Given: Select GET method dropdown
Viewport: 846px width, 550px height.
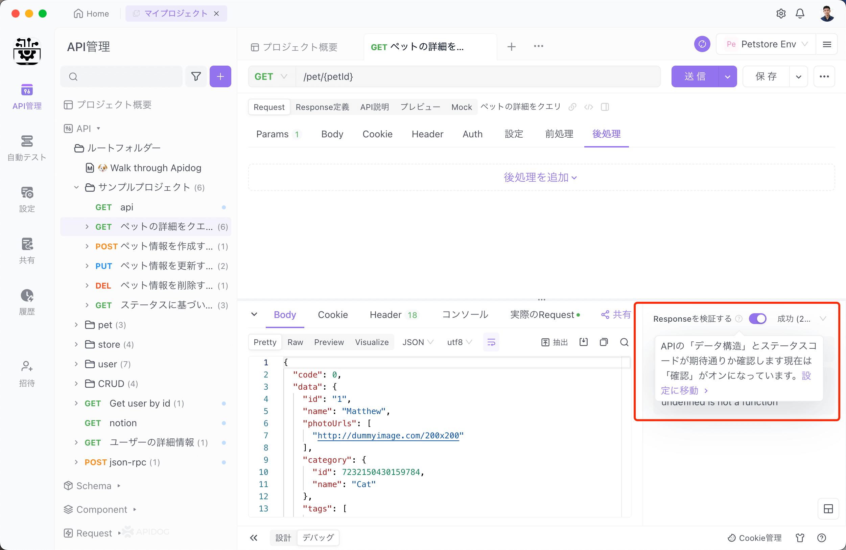Looking at the screenshot, I should click(x=270, y=76).
